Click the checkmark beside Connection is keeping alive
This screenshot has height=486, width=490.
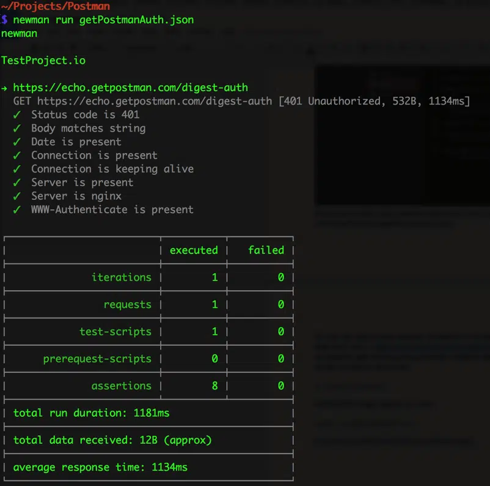click(x=17, y=168)
